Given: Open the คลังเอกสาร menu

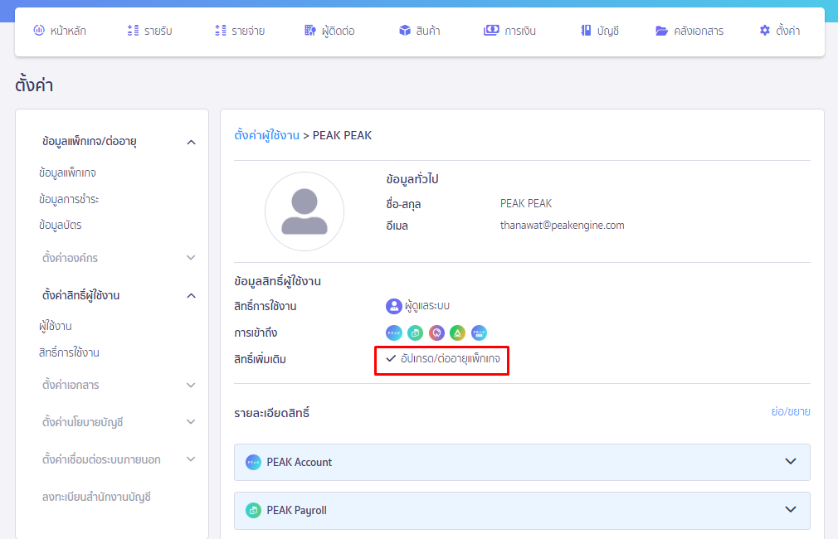Looking at the screenshot, I should pos(699,31).
